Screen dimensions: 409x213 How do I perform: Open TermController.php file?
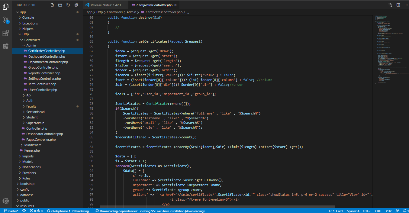(47, 84)
